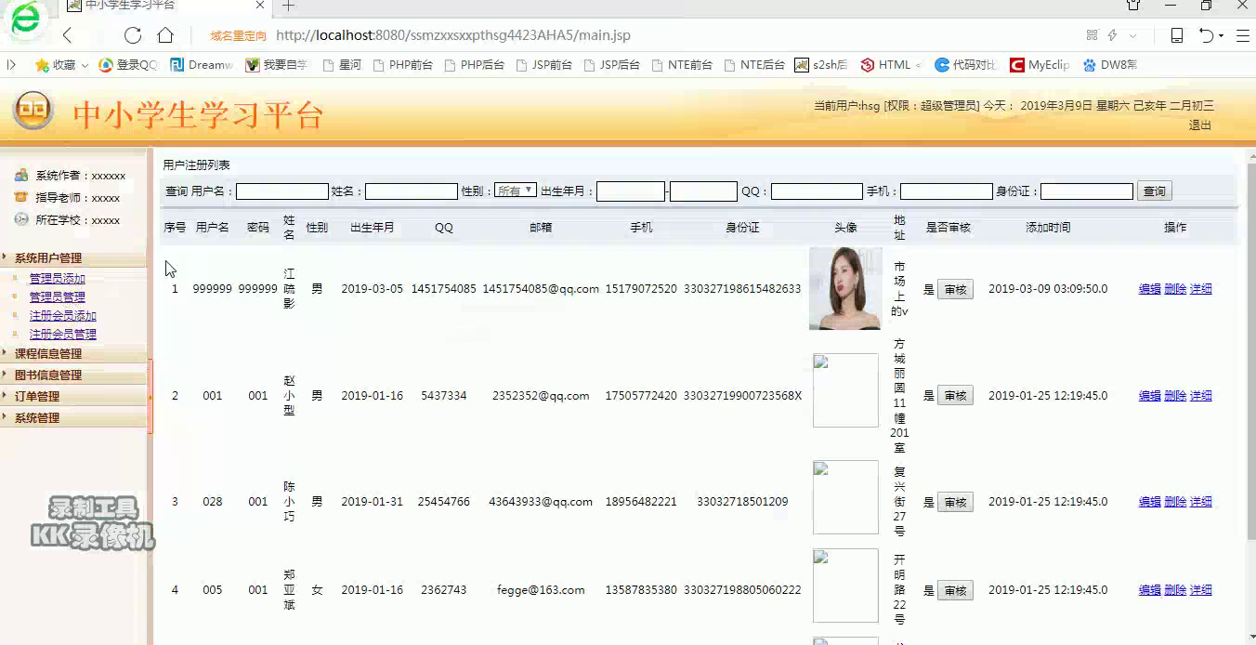Click the 域名重定向 address bar label
The height and width of the screenshot is (645, 1256).
point(239,36)
